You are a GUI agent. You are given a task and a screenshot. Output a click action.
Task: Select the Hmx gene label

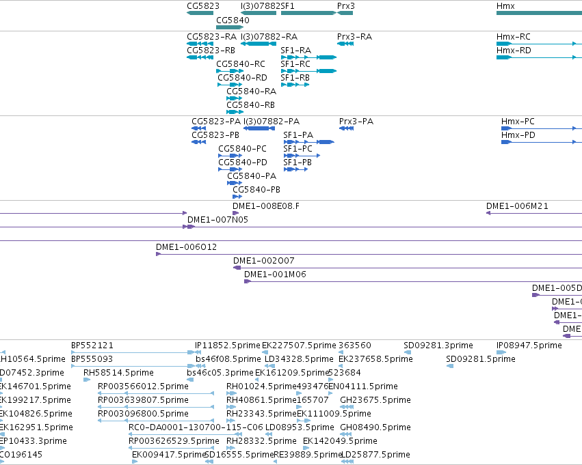coord(505,6)
